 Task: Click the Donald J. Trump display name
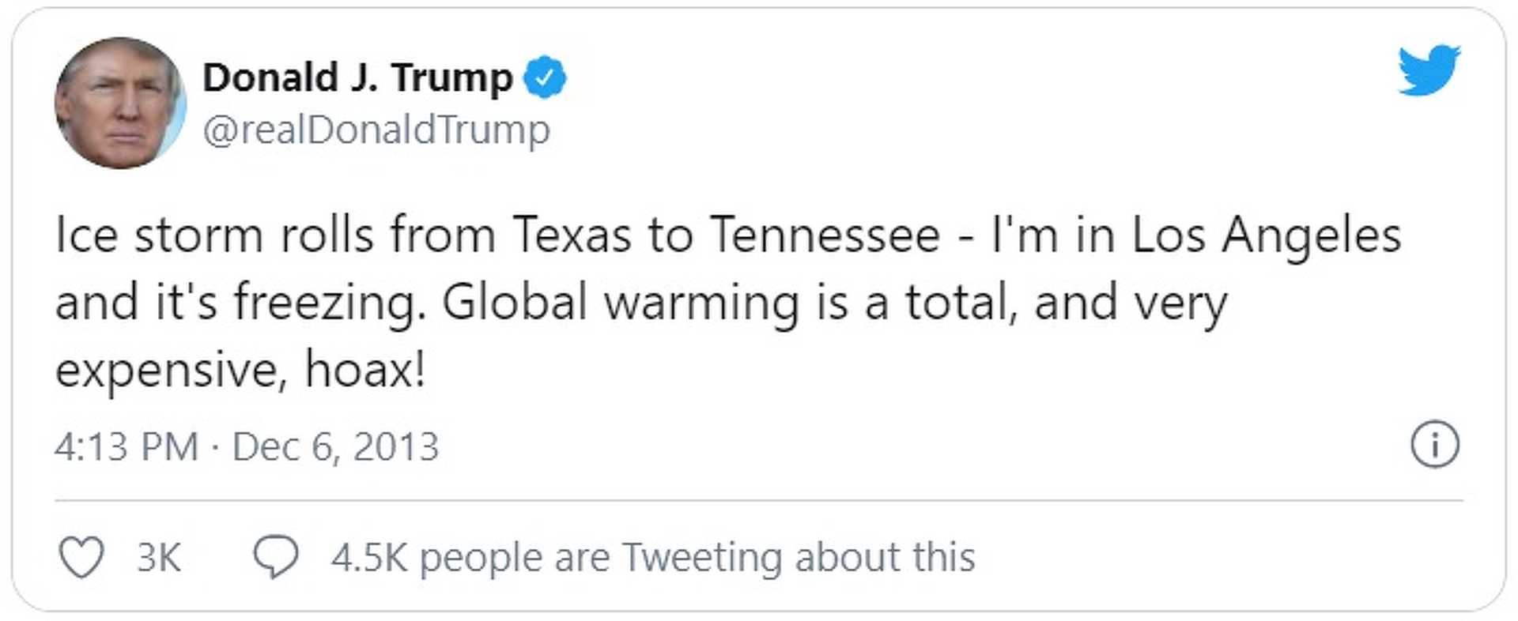coord(357,77)
